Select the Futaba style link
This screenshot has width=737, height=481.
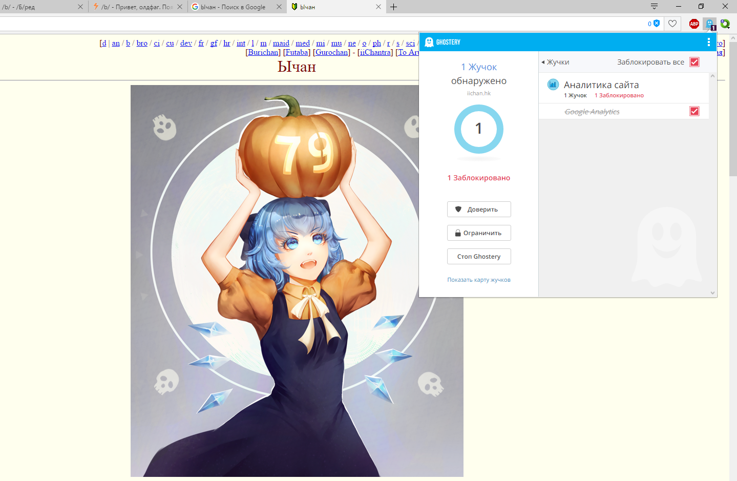[297, 52]
